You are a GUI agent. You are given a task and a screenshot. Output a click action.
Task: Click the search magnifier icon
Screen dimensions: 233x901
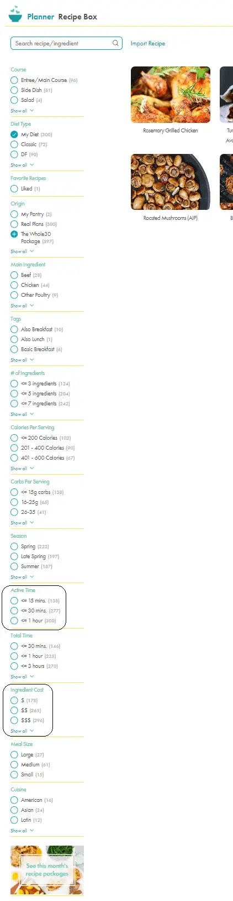[x=115, y=43]
